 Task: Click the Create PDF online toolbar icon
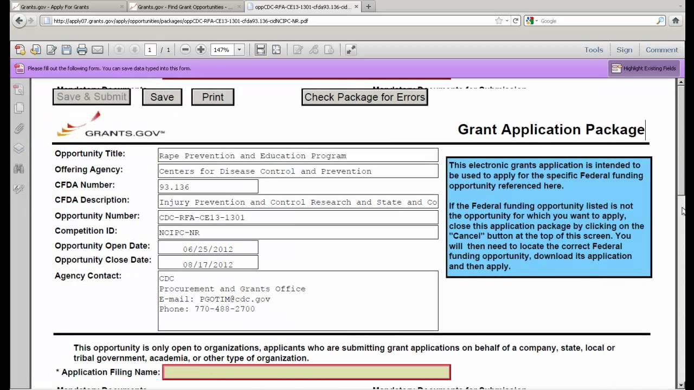[20, 50]
